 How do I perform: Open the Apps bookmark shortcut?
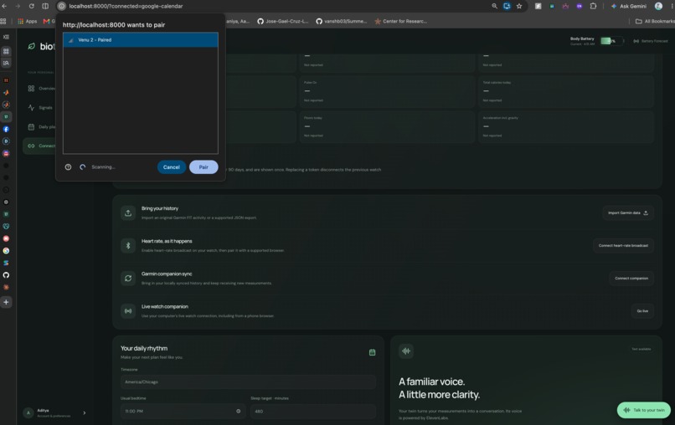[x=27, y=21]
